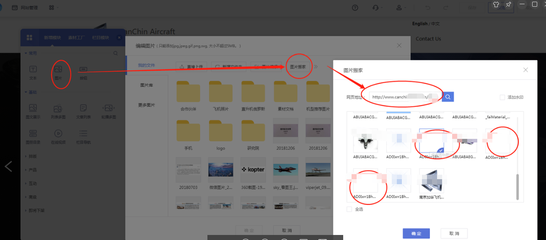Screen dimensions: 546x240
Task: Enable the 添加水印 watermark checkbox
Action: pos(502,97)
